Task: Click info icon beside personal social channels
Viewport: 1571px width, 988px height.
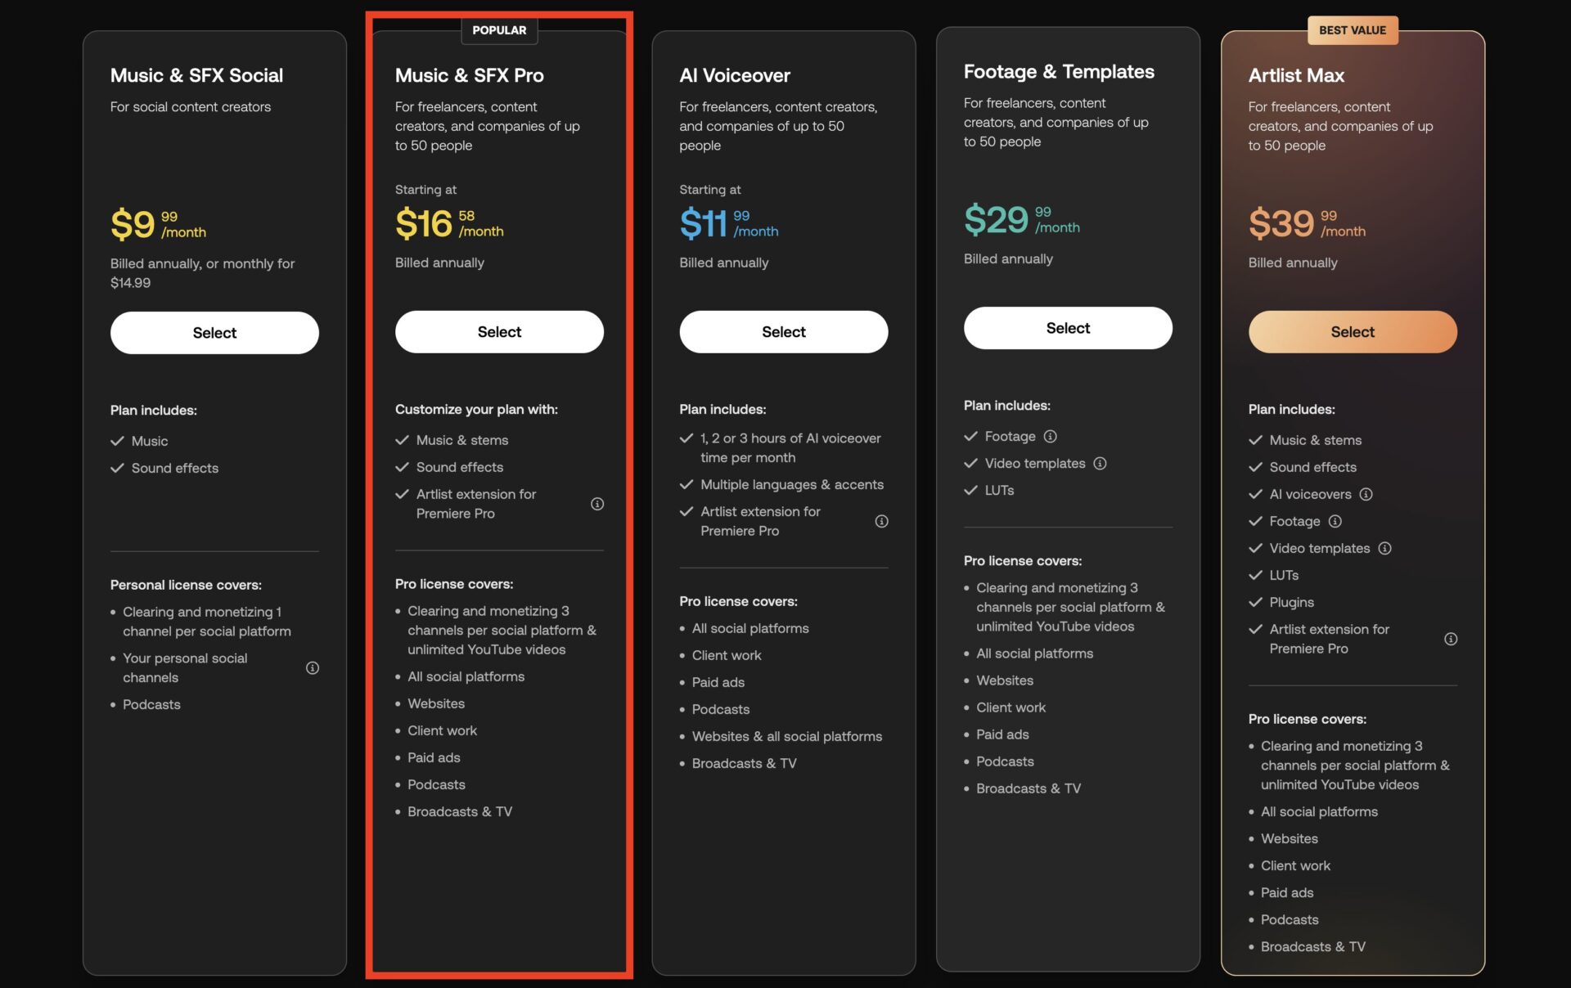Action: point(312,668)
